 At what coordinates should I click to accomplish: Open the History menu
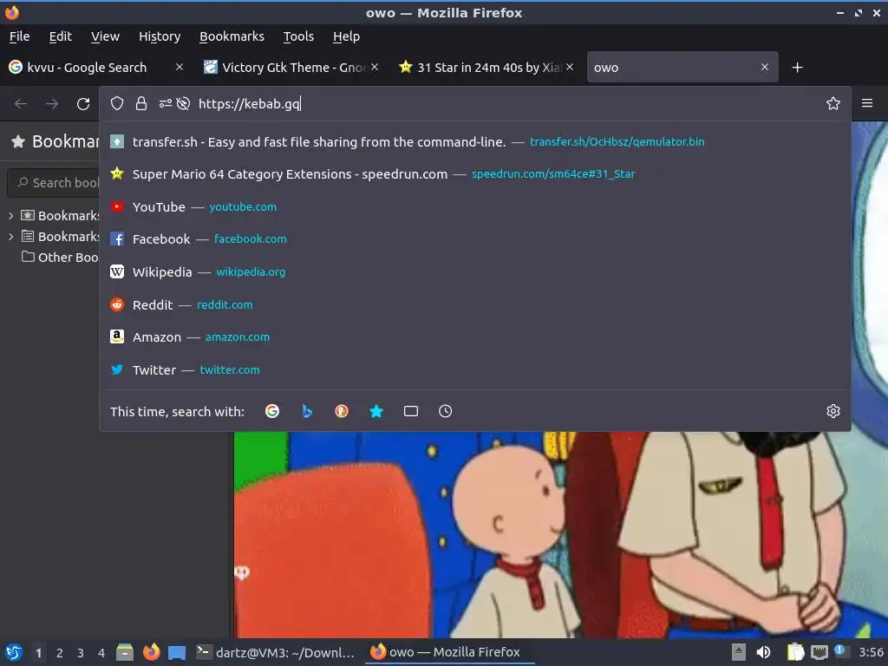click(160, 36)
